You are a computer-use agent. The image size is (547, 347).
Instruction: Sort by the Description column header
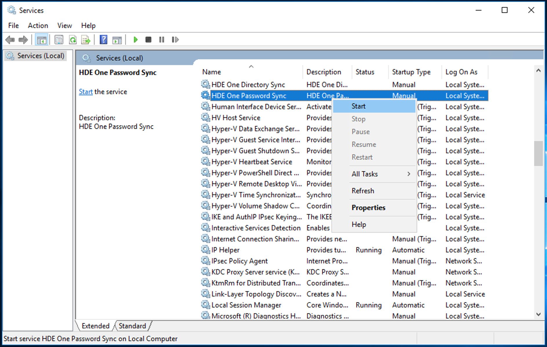(x=327, y=72)
